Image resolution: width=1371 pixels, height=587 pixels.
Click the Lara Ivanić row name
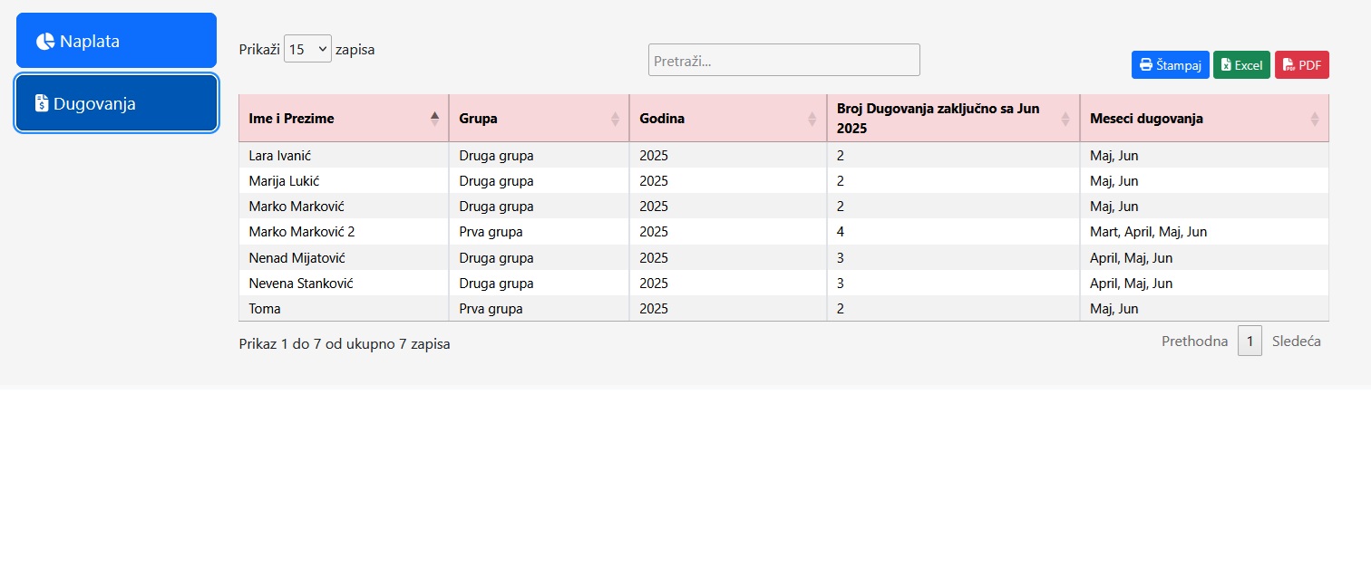click(279, 156)
